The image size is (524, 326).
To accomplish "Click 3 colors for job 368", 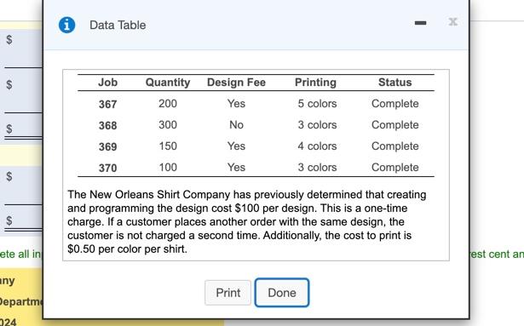I will point(317,125).
